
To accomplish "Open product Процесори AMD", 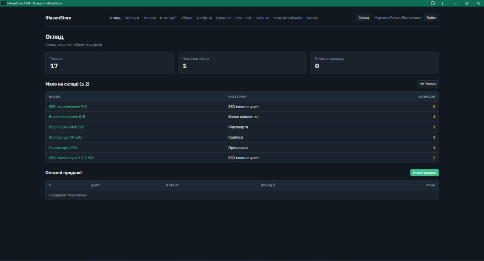I will click(x=63, y=147).
